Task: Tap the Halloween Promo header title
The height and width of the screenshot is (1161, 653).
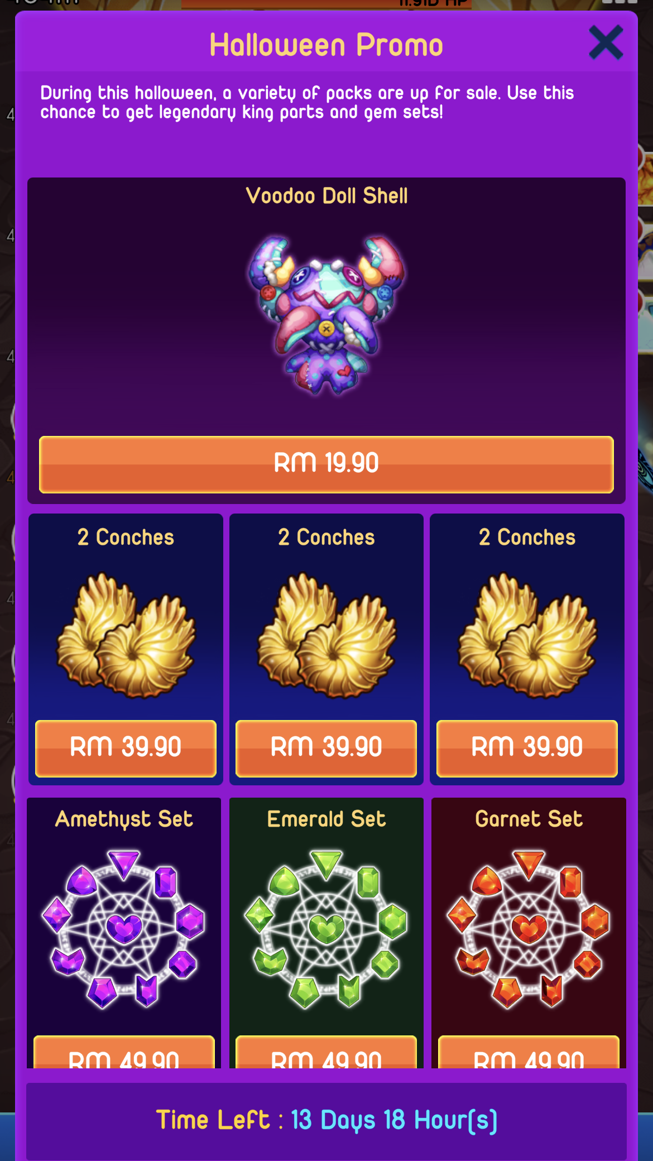Action: click(x=326, y=45)
